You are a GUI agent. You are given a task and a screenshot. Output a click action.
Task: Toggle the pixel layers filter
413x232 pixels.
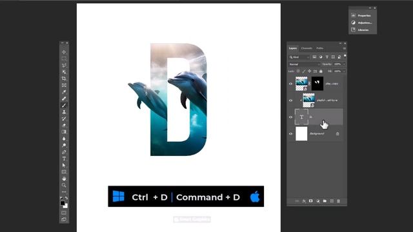coord(314,57)
